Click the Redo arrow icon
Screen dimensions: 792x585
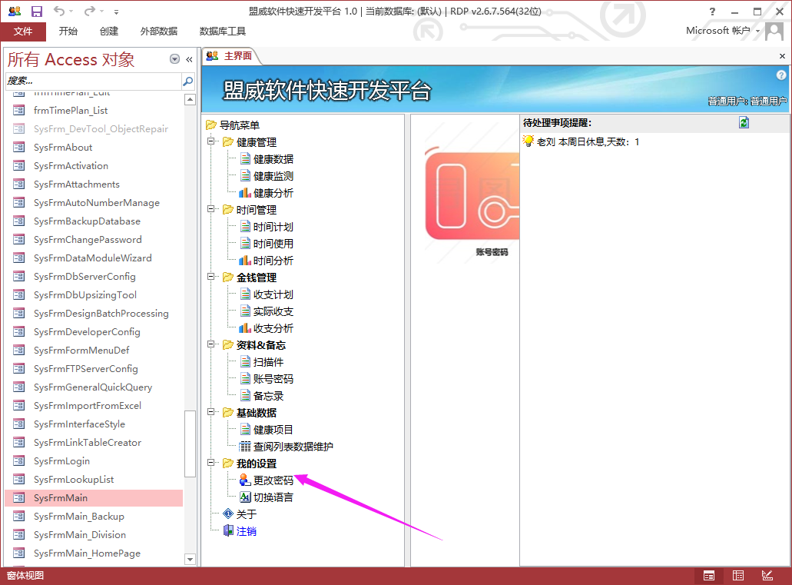[90, 11]
